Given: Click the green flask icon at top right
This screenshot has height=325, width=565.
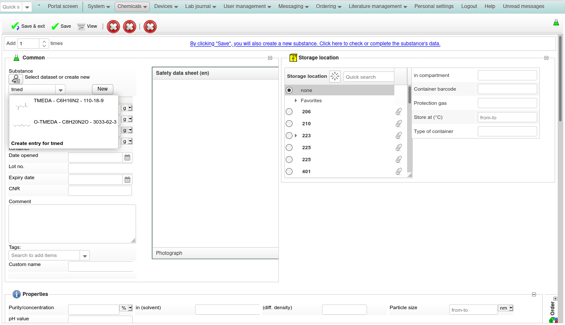Looking at the screenshot, I should pos(556,22).
